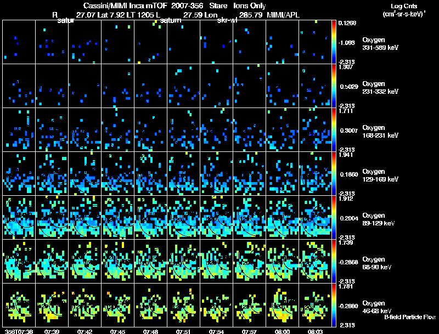Screen dimensions: 439x334
Task: Click the color bar for Oxygen 89-129 keV
Action: pos(334,218)
